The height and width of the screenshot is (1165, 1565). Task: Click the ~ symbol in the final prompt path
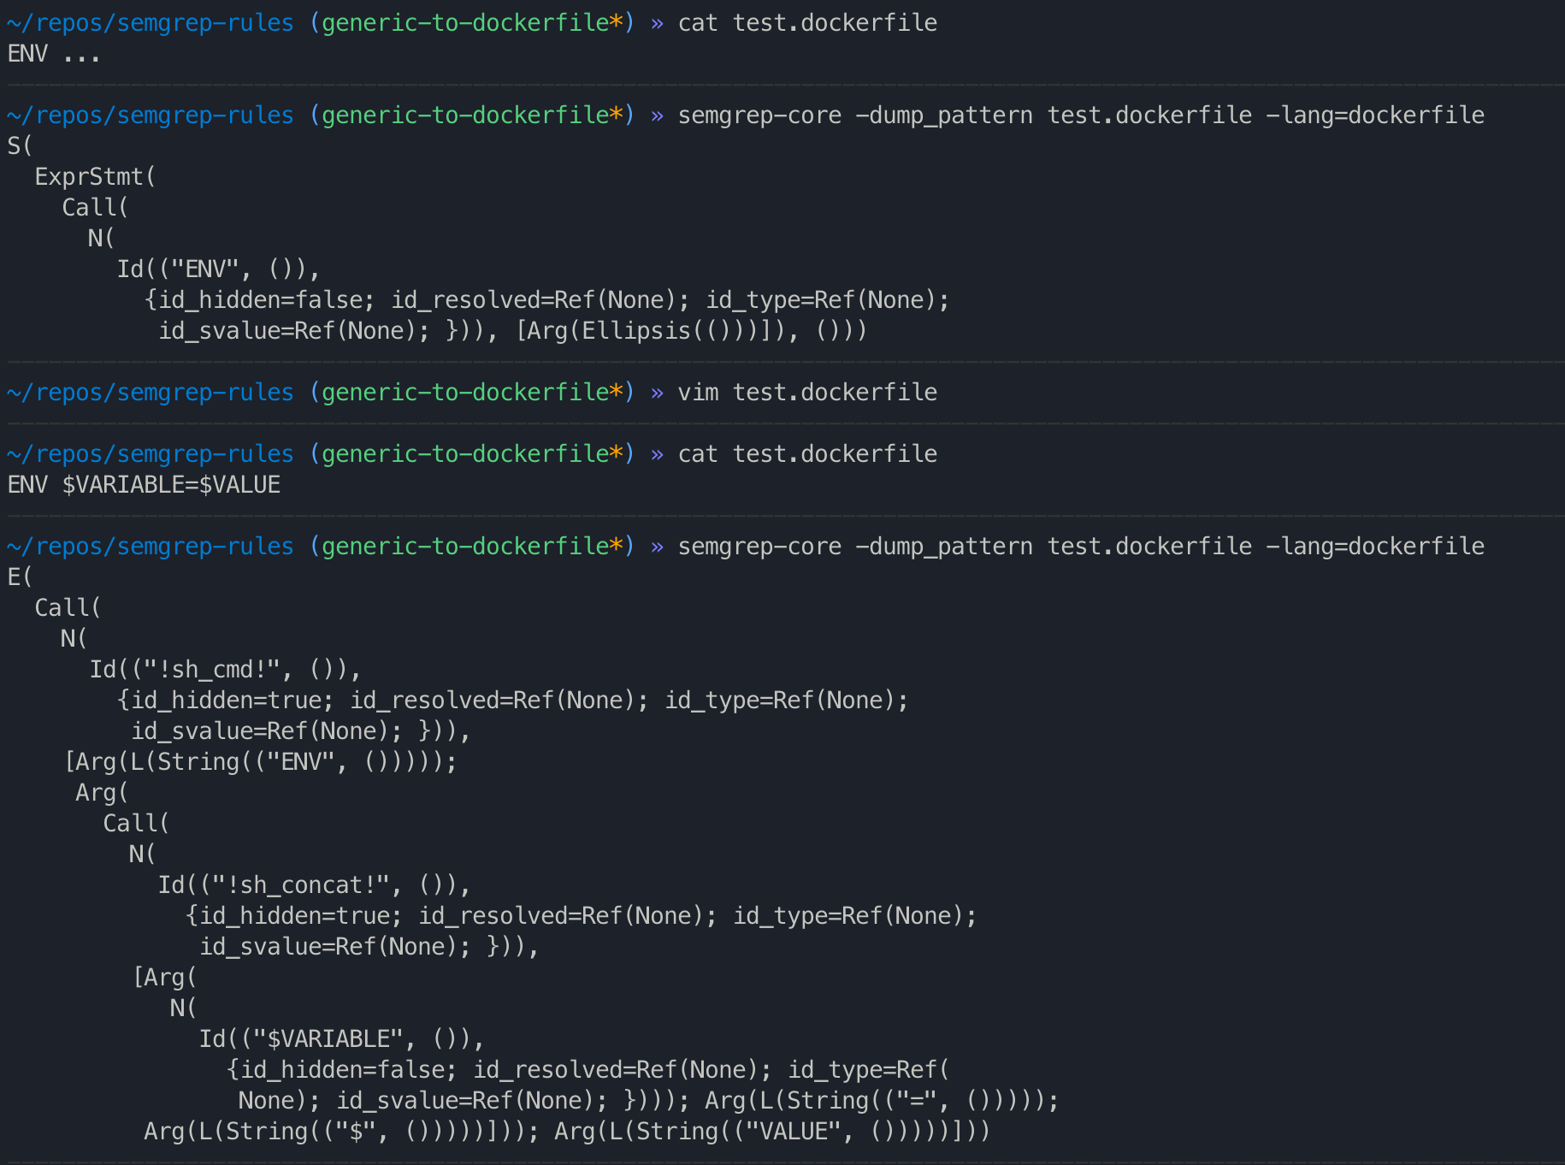[x=12, y=546]
